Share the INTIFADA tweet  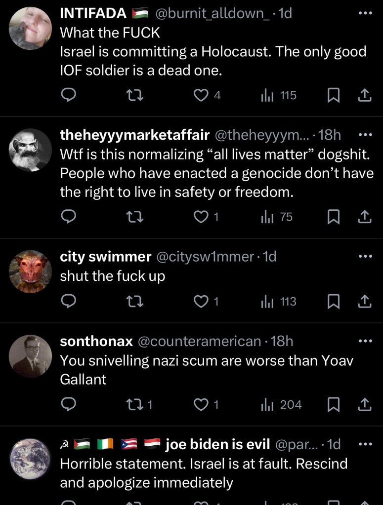[364, 95]
